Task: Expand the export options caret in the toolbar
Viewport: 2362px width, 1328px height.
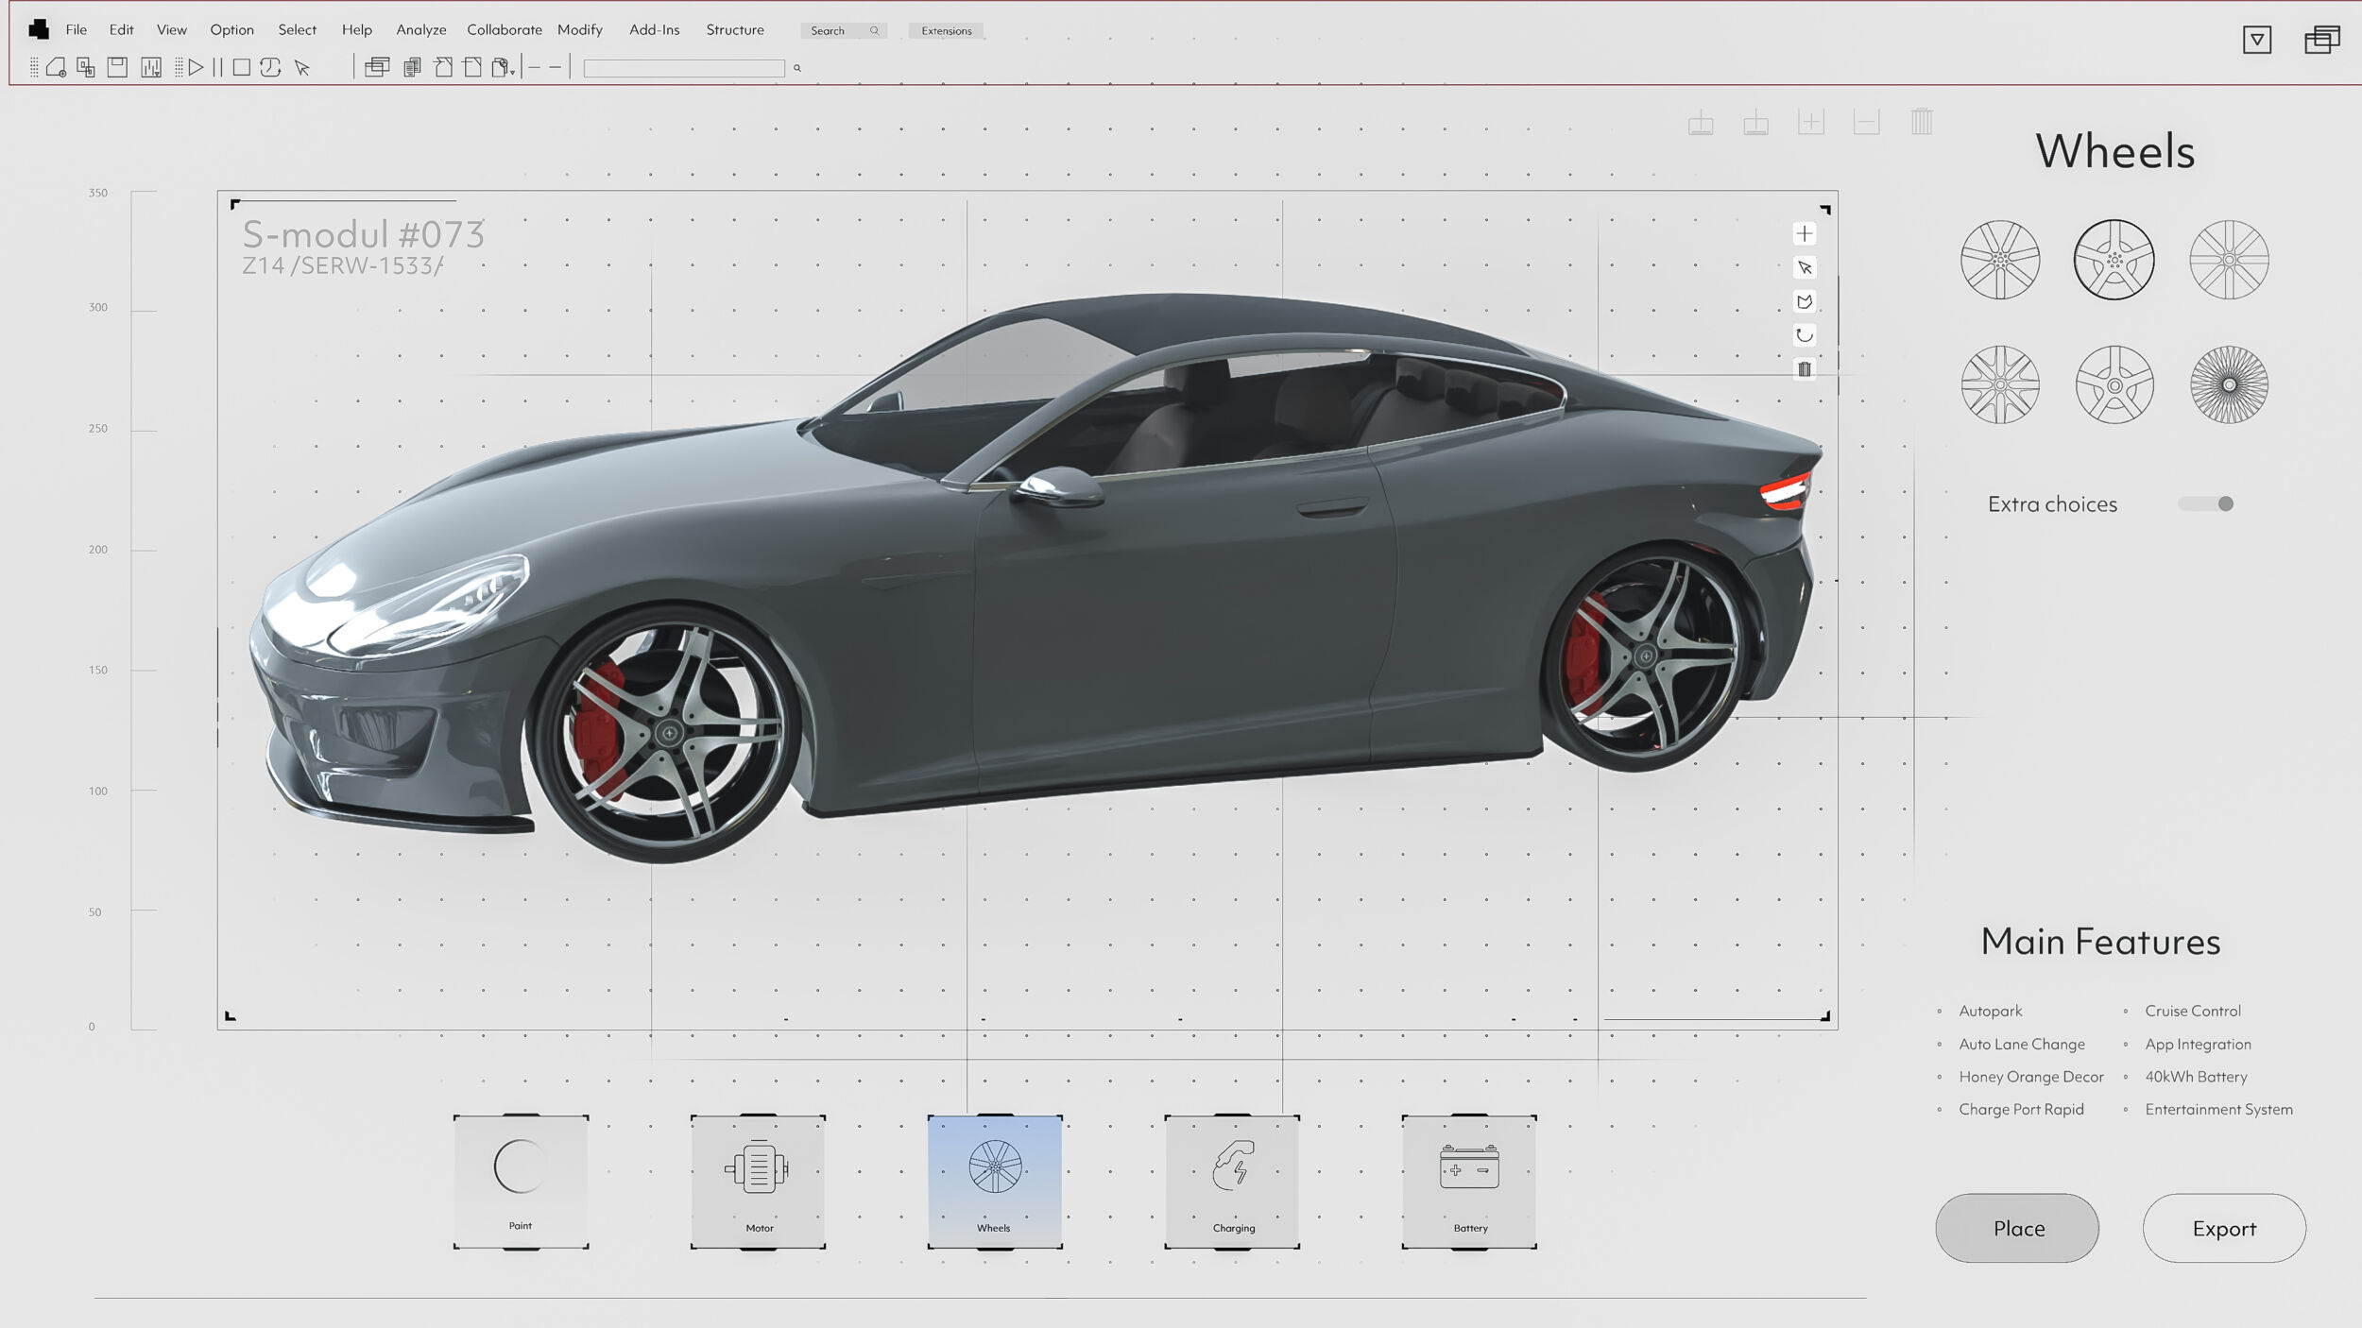Action: click(x=513, y=74)
